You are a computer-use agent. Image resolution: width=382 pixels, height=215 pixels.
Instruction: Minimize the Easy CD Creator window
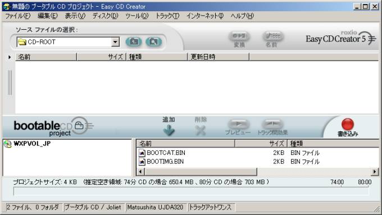(357, 7)
